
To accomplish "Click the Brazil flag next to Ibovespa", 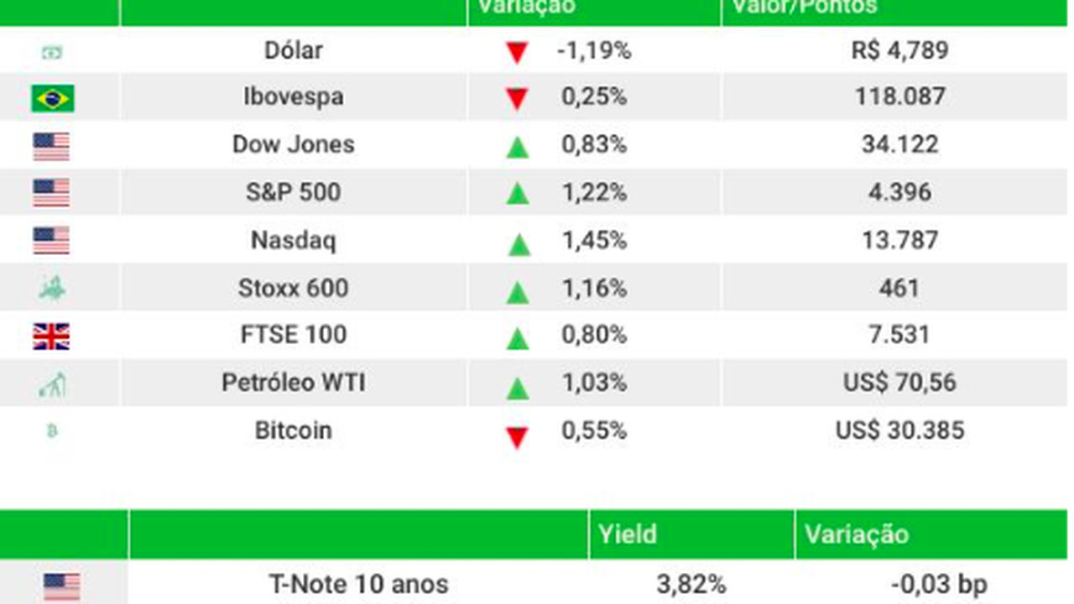I will point(52,98).
